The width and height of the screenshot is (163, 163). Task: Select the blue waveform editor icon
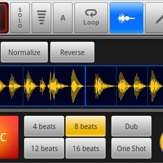[x=126, y=18]
